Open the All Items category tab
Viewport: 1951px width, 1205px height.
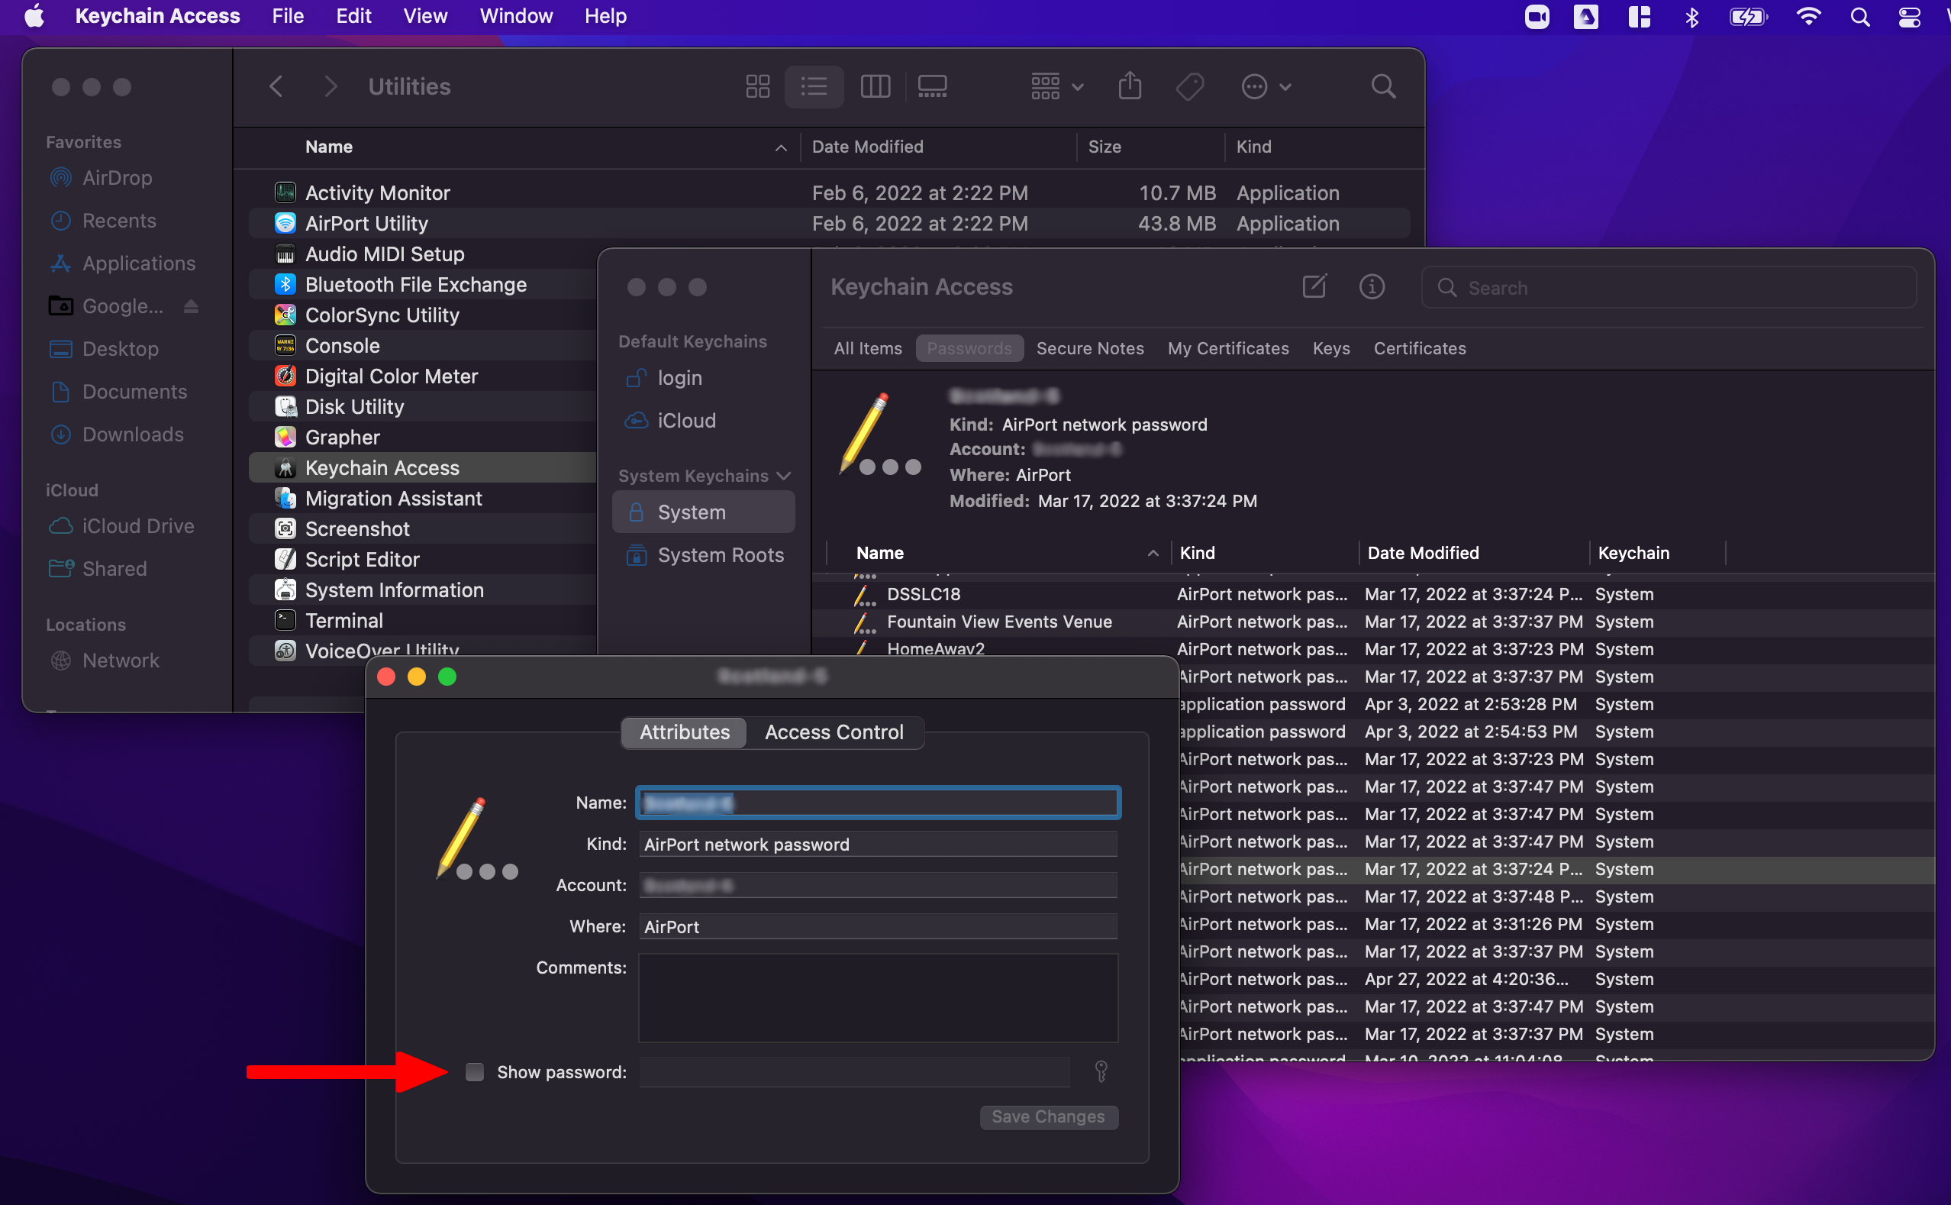coord(868,348)
